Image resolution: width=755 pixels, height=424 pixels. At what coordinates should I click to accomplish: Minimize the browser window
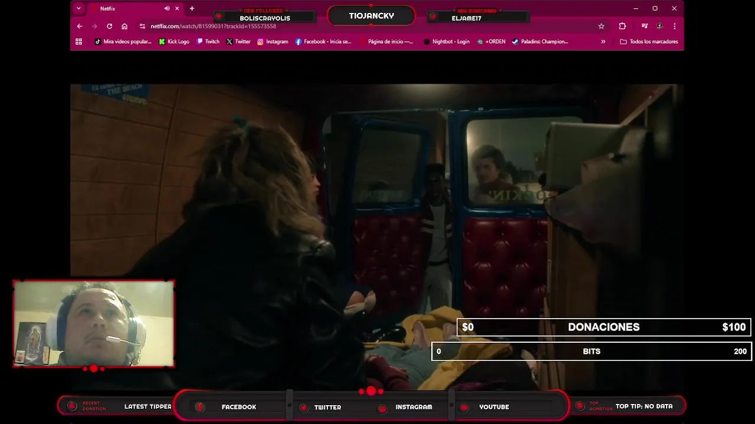click(636, 8)
